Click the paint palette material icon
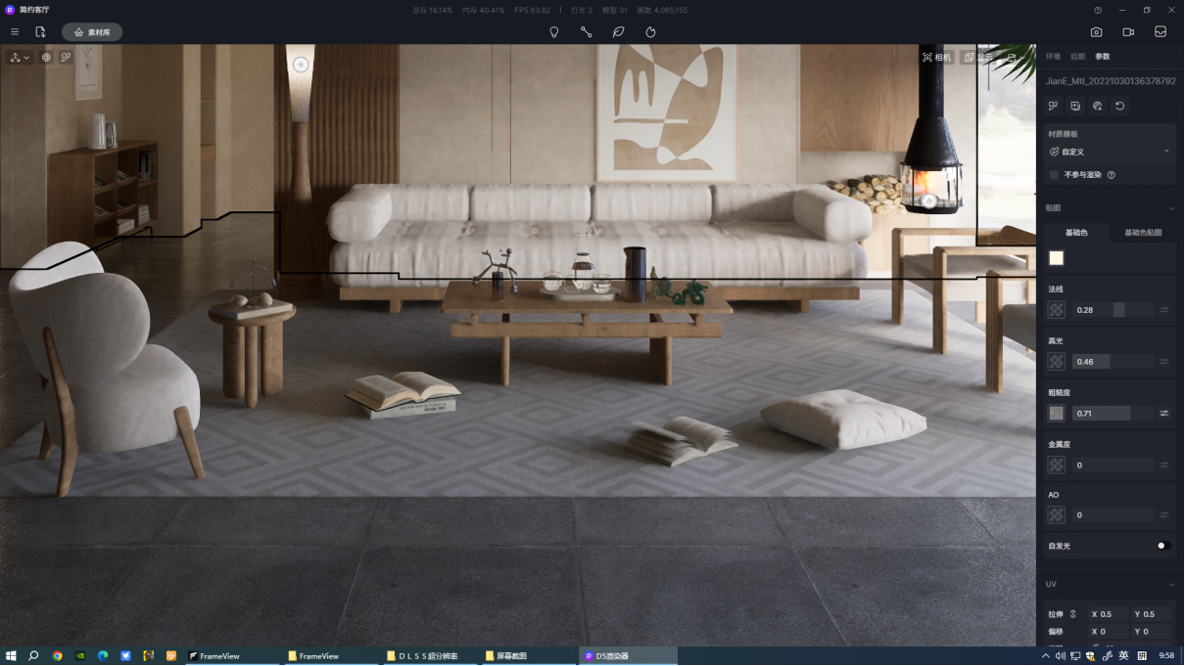This screenshot has width=1185, height=666. [1098, 106]
